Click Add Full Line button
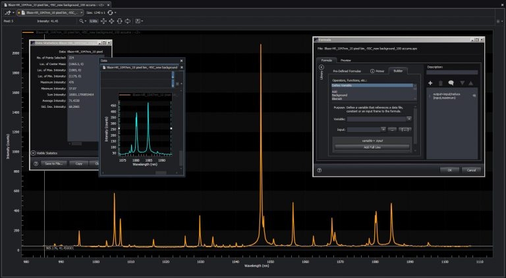The height and width of the screenshot is (278, 506). [372, 147]
